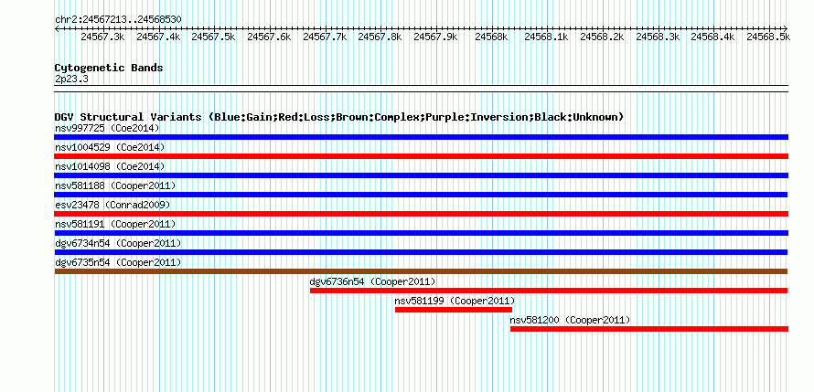Viewport: 814px width, 392px height.
Task: Select the red bar under dgv6736n54
Action: point(549,291)
